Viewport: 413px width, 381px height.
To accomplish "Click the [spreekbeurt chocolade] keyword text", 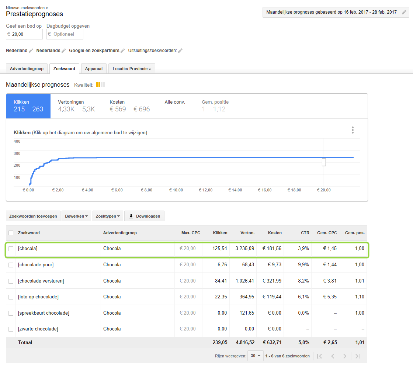I will pos(44,313).
